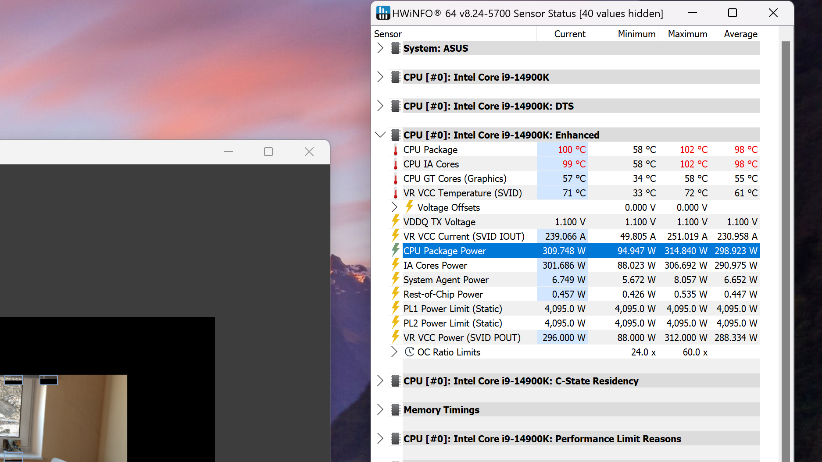Click the Average column header
The height and width of the screenshot is (462, 822).
[x=735, y=34]
